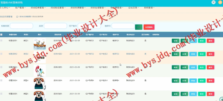Select the 投诉内容2 cell text
Viewport: 223px width, 101px height.
pos(58,54)
